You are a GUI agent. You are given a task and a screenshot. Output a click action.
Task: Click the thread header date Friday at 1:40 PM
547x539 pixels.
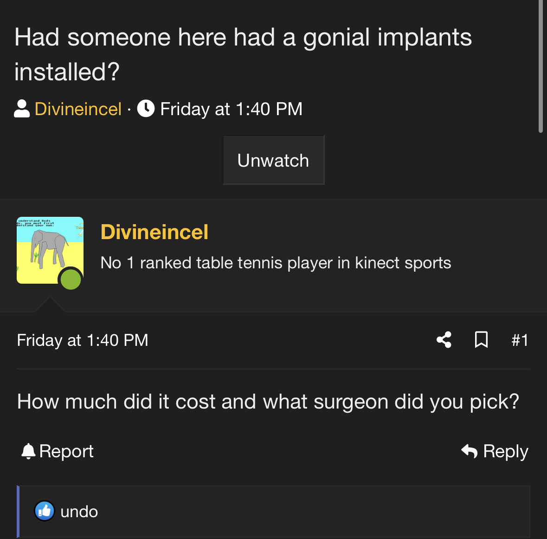[231, 109]
